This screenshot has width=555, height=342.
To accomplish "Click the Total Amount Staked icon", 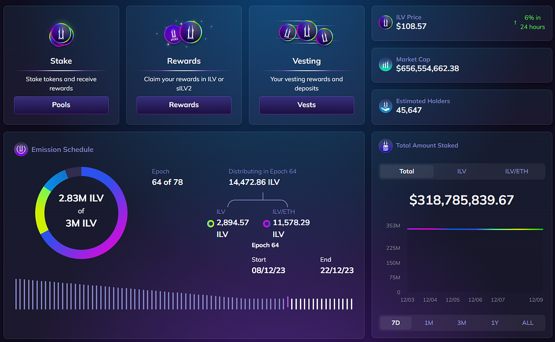I will pyautogui.click(x=385, y=146).
